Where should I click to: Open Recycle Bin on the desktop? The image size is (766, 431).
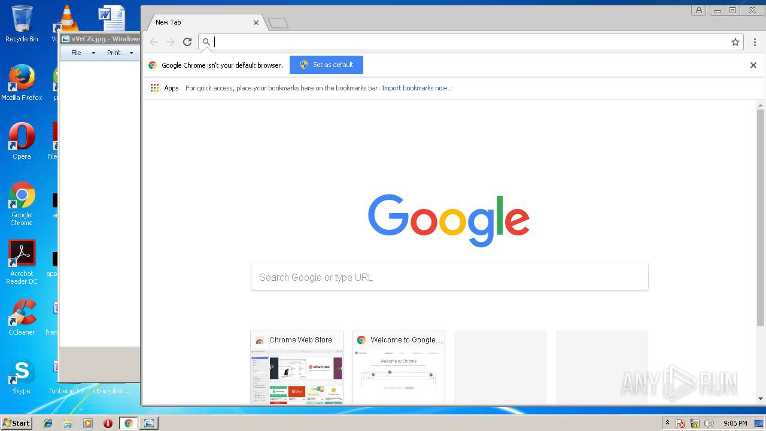point(22,24)
